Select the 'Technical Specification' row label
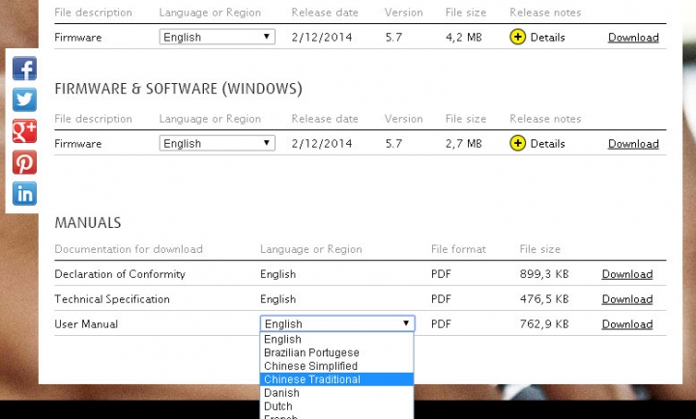Image resolution: width=696 pixels, height=419 pixels. [x=112, y=299]
